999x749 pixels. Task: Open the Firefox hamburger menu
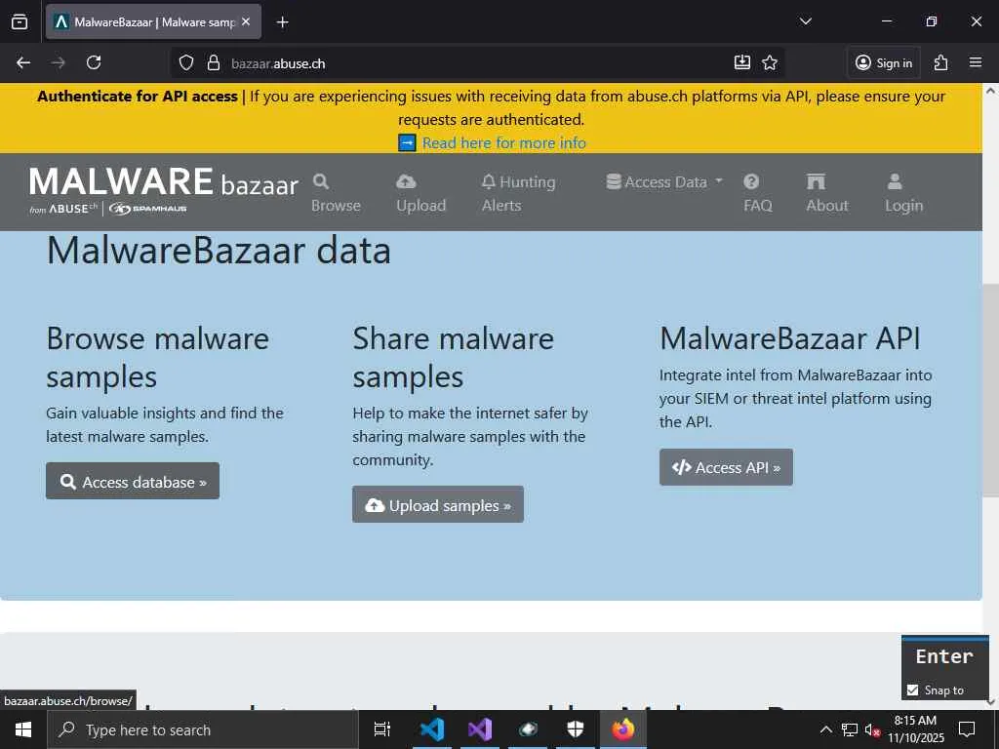click(x=976, y=62)
